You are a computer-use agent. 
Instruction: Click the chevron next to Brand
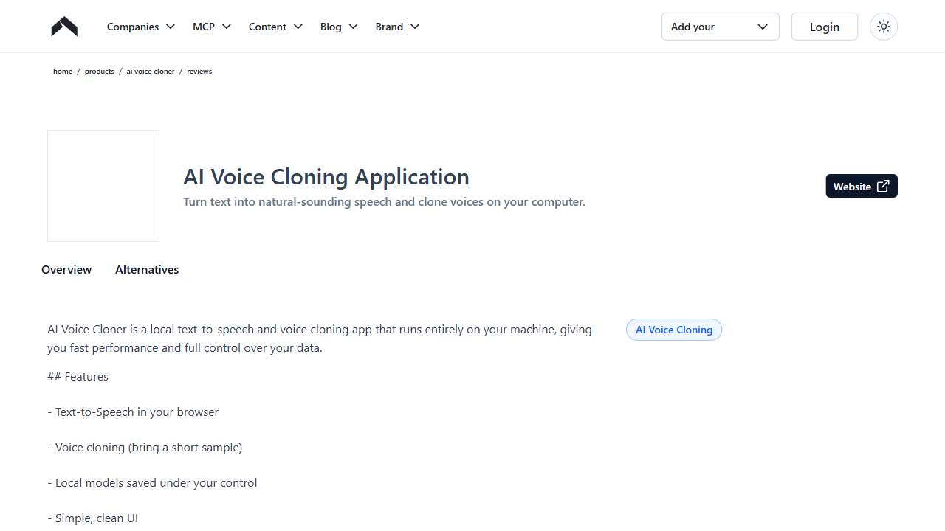point(416,27)
